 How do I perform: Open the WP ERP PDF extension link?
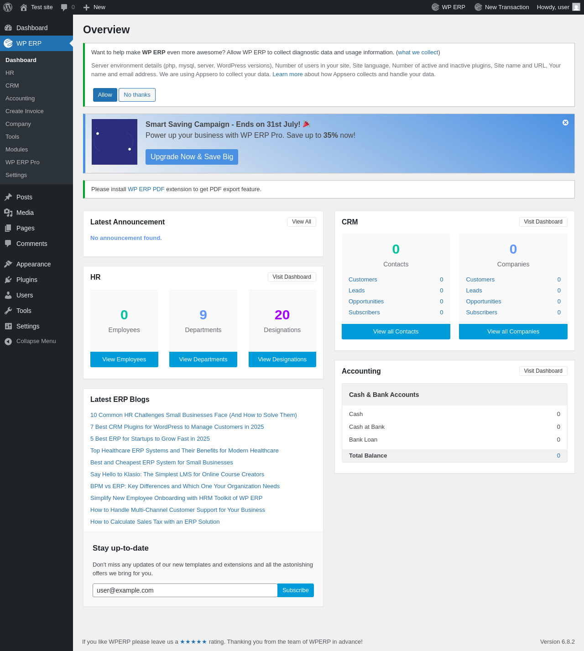click(x=146, y=189)
